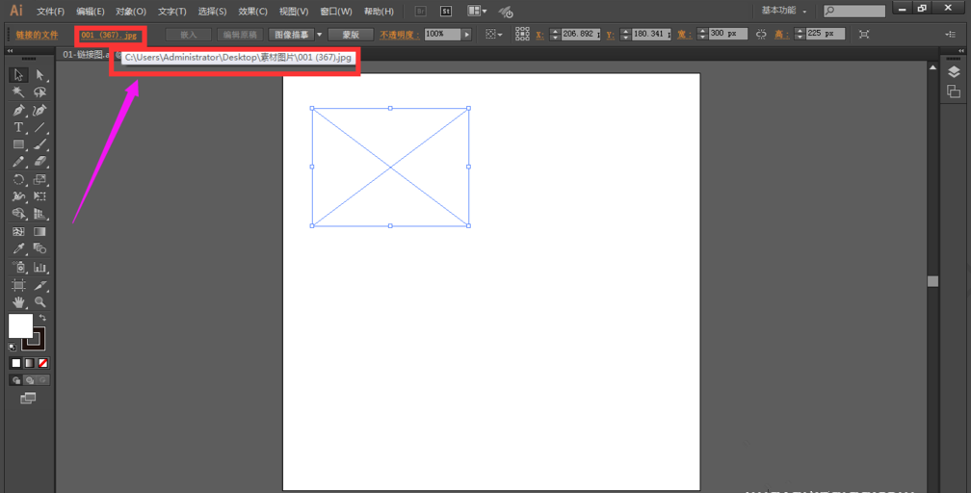971x493 pixels.
Task: Open the Layers panel icon
Action: point(953,72)
